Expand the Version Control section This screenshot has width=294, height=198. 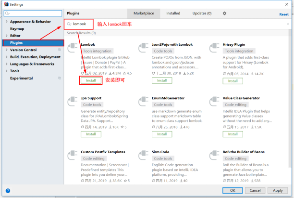(x=7, y=50)
